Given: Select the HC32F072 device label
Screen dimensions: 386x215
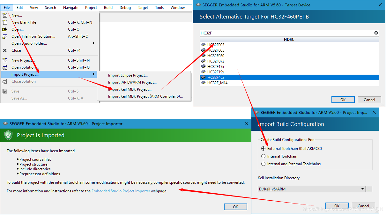Looking at the screenshot, I should [216, 61].
